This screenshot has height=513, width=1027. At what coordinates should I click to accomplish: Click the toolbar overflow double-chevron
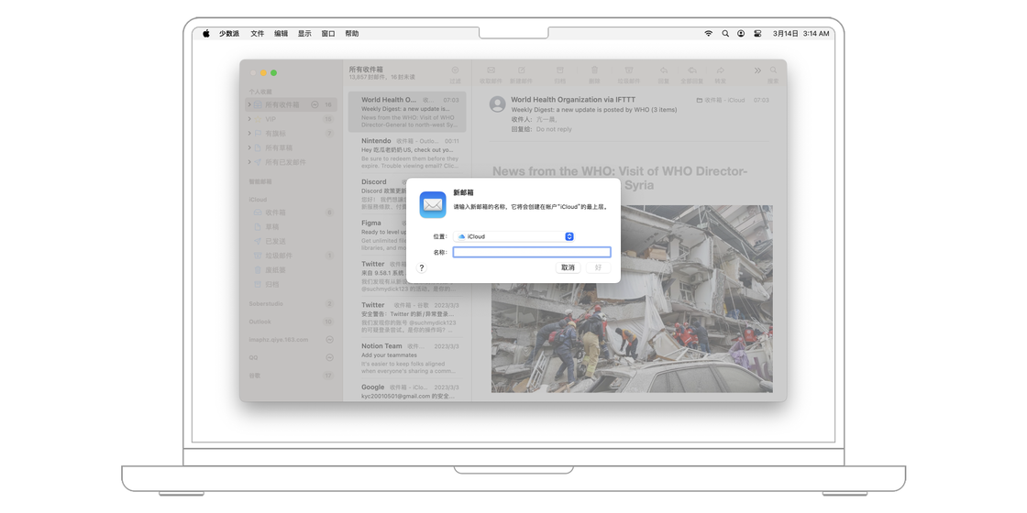pos(757,71)
